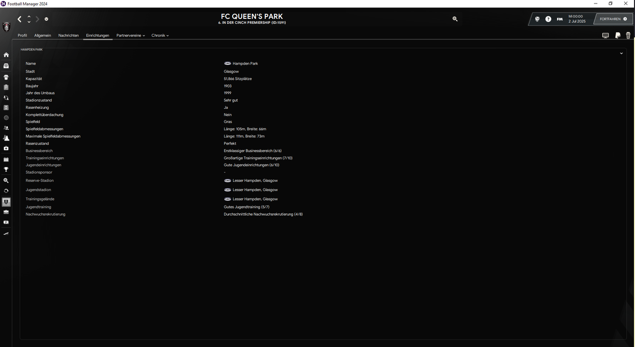Open the finances banknote icon in sidebar
This screenshot has height=347, width=635.
pyautogui.click(x=6, y=222)
